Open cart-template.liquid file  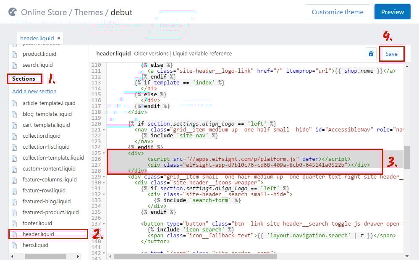tap(46, 125)
